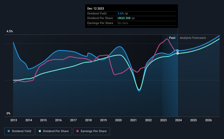Click the 2017 x-axis label
224x139 pixels.
click(73, 120)
